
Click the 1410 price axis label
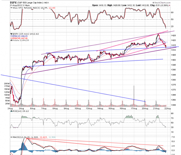pos(173,50)
